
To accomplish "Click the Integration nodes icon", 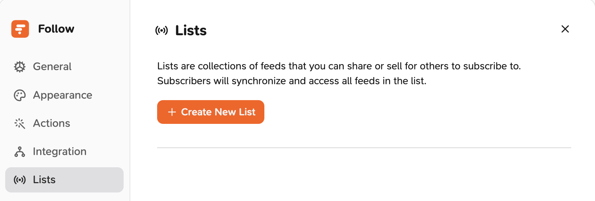I will [20, 152].
